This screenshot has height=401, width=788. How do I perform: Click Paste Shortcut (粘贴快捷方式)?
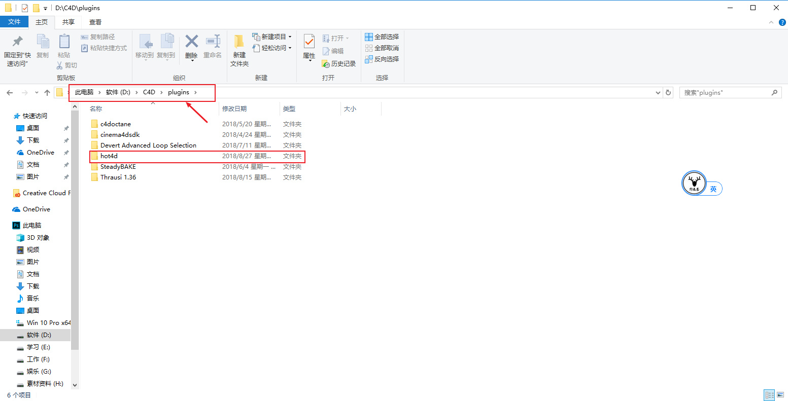[x=104, y=48]
